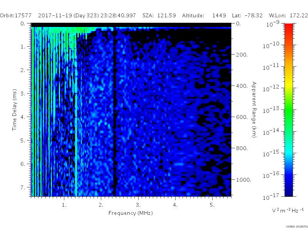
Task: Click the '10^-15' color scale label
Action: 271,153
